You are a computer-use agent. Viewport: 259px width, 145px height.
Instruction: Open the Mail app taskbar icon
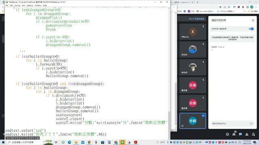pos(83,142)
